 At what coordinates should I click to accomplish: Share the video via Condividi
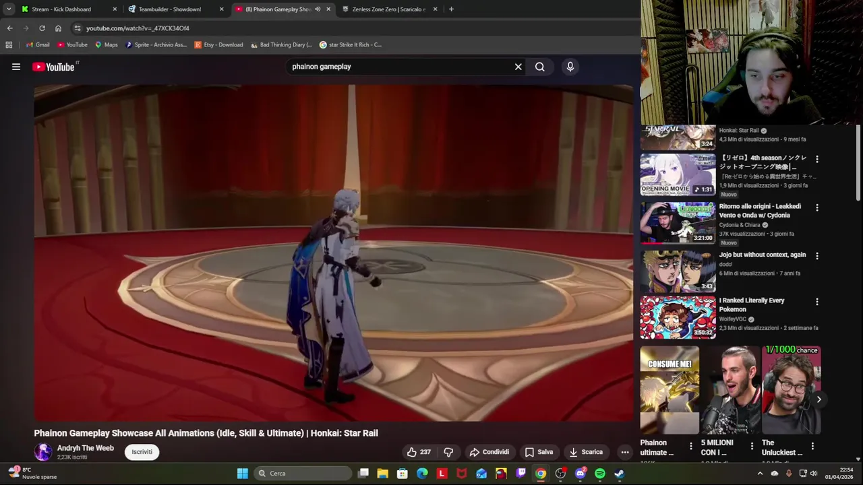coord(489,452)
